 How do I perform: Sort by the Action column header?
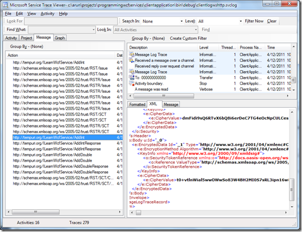click(x=60, y=55)
